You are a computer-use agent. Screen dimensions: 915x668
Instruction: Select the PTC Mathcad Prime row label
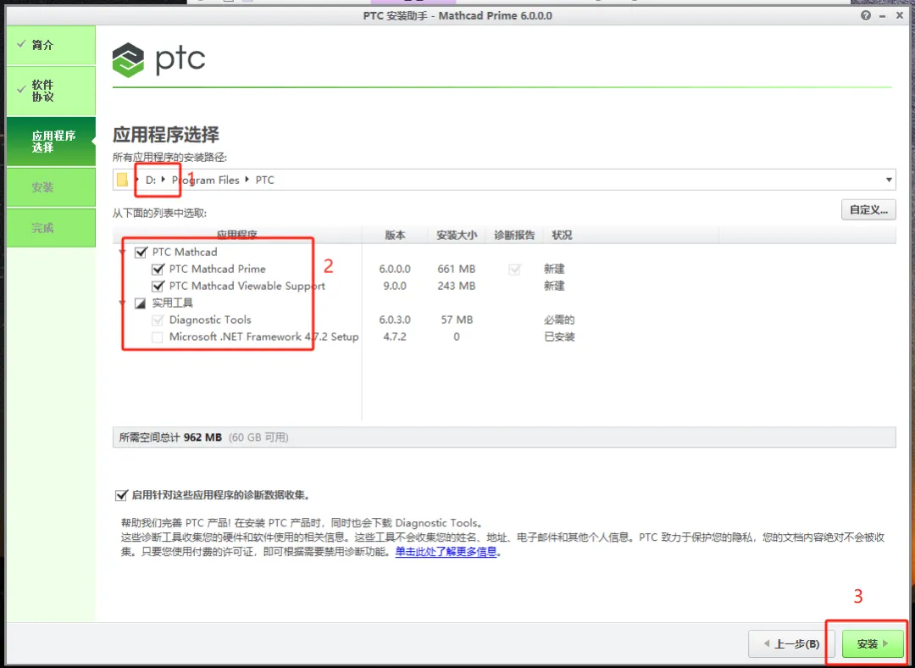click(x=217, y=270)
